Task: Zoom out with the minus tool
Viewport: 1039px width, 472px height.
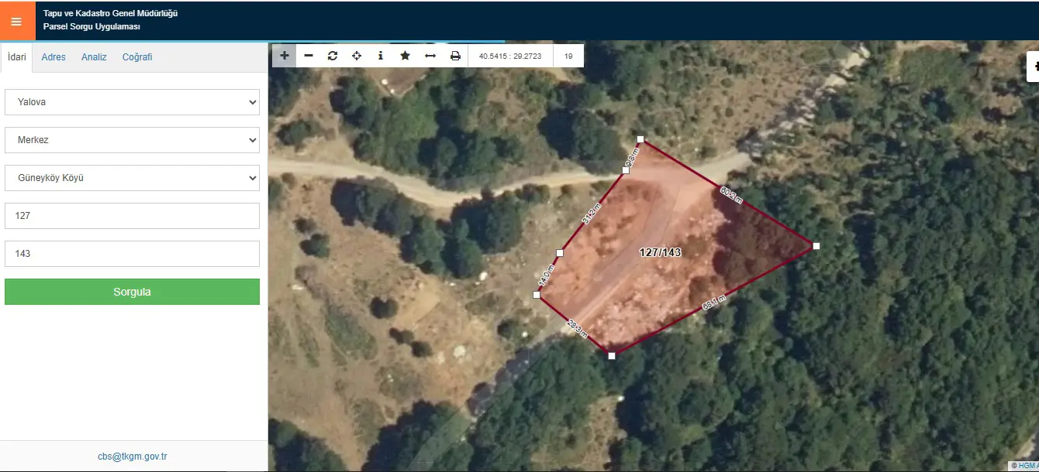Action: pos(309,56)
